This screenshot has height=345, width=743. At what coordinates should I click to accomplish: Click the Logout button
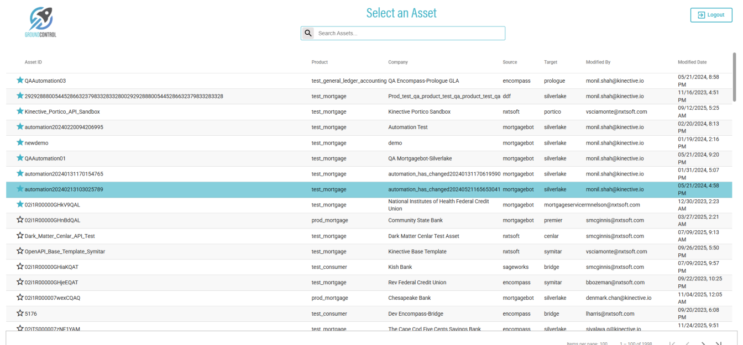pyautogui.click(x=711, y=15)
